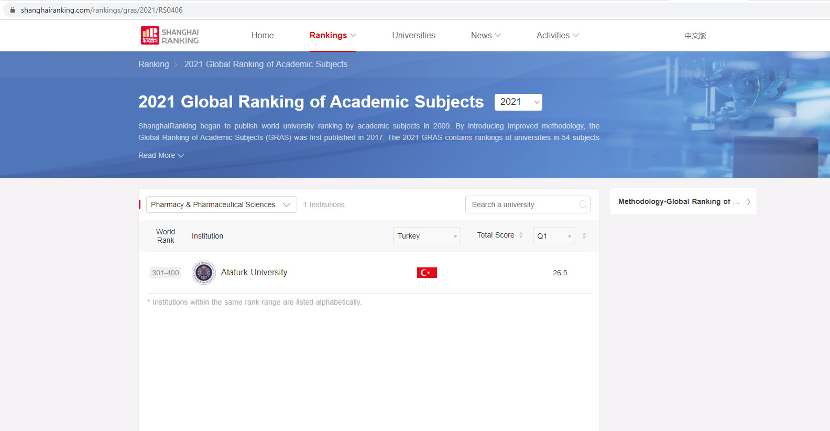Open the Activities menu
Viewport: 830px width, 431px height.
pos(557,36)
